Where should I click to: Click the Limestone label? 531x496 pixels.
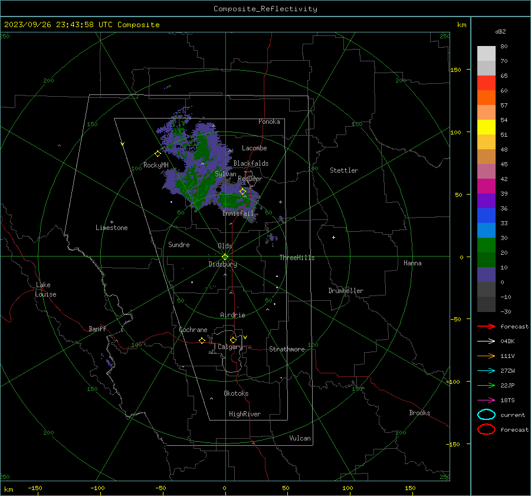112,228
